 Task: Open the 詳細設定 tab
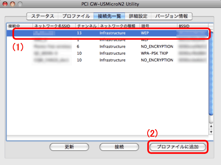(x=138, y=16)
